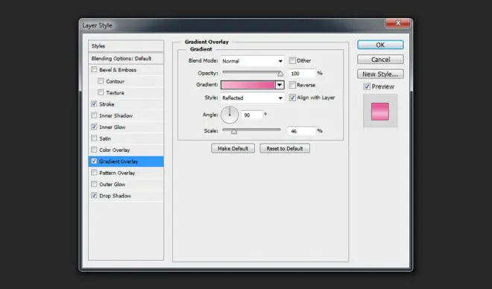The image size is (492, 289).
Task: Expand the Blend Mode dropdown
Action: pyautogui.click(x=253, y=61)
